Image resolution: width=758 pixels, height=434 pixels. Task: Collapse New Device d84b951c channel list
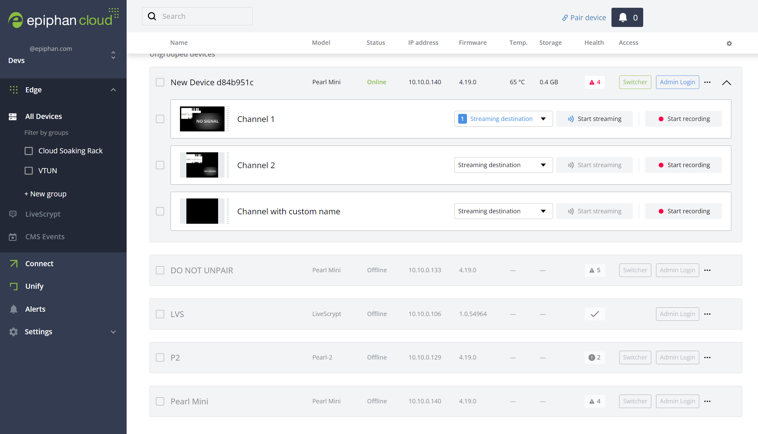726,83
